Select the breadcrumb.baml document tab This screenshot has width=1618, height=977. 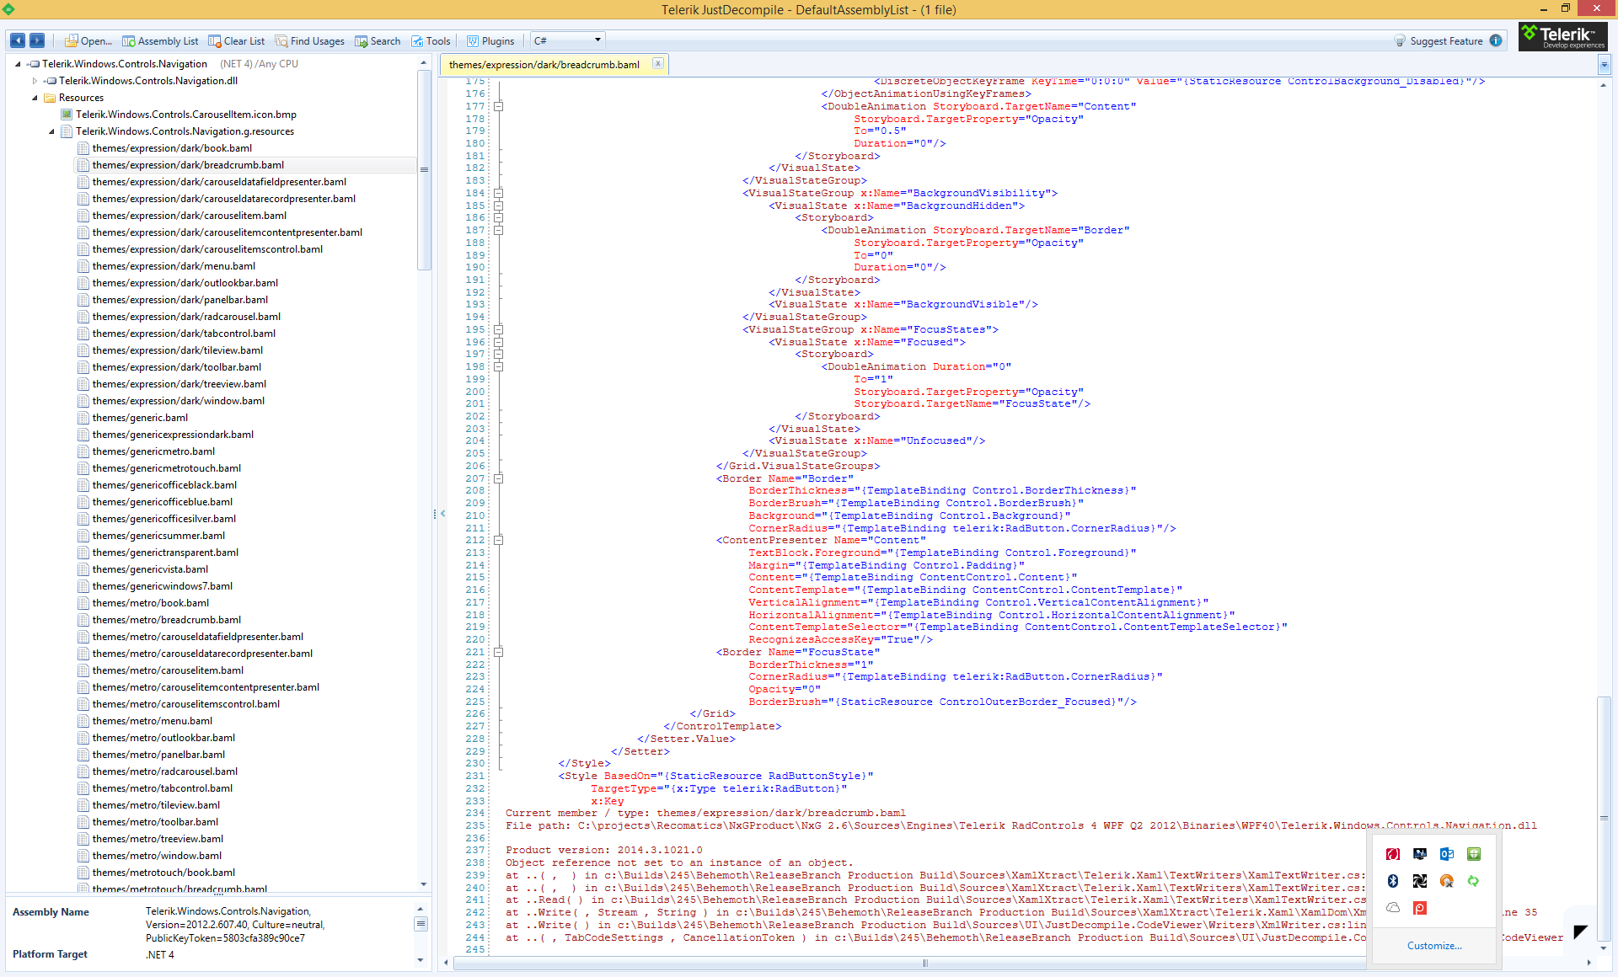coord(544,64)
